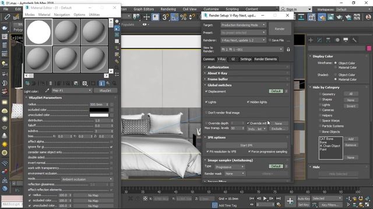The width and height of the screenshot is (373, 209).
Task: Click the large Set Keys plus button
Action: pos(290,201)
